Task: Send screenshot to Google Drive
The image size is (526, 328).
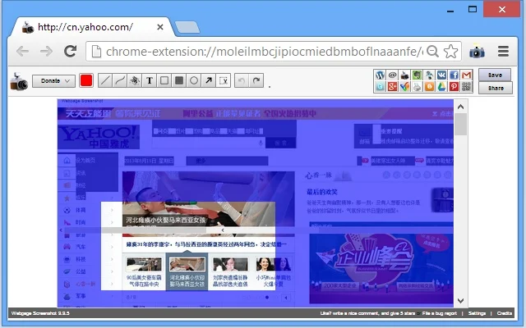Action: [441, 87]
